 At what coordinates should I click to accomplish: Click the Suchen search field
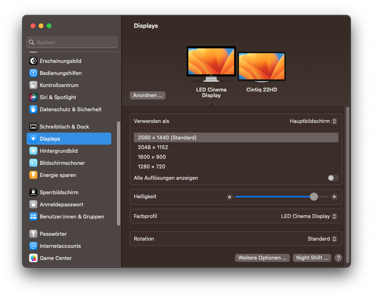point(72,42)
